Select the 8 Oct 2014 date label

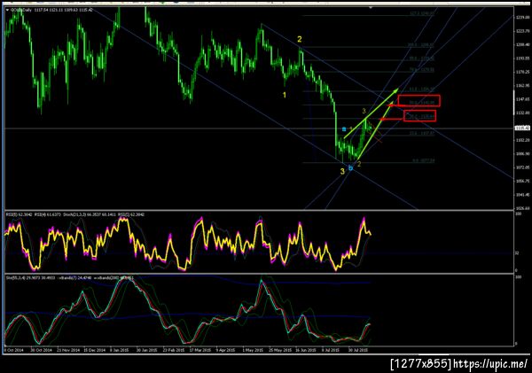[14, 350]
